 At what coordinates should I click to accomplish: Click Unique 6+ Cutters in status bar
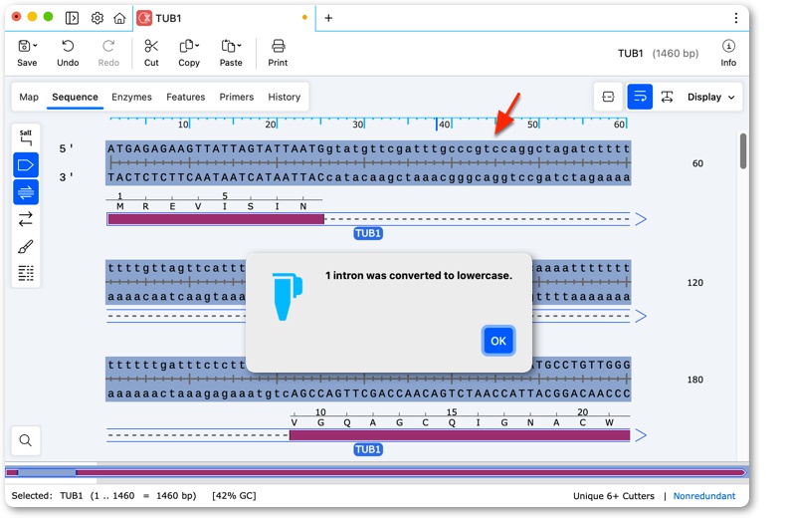[x=613, y=496]
